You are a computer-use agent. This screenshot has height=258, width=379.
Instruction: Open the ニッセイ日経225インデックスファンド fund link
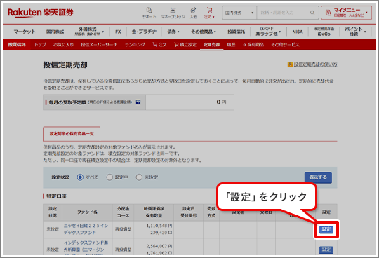pos(86,229)
